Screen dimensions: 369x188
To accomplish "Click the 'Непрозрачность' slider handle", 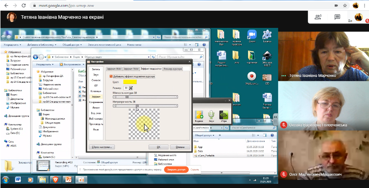I will [x=137, y=106].
